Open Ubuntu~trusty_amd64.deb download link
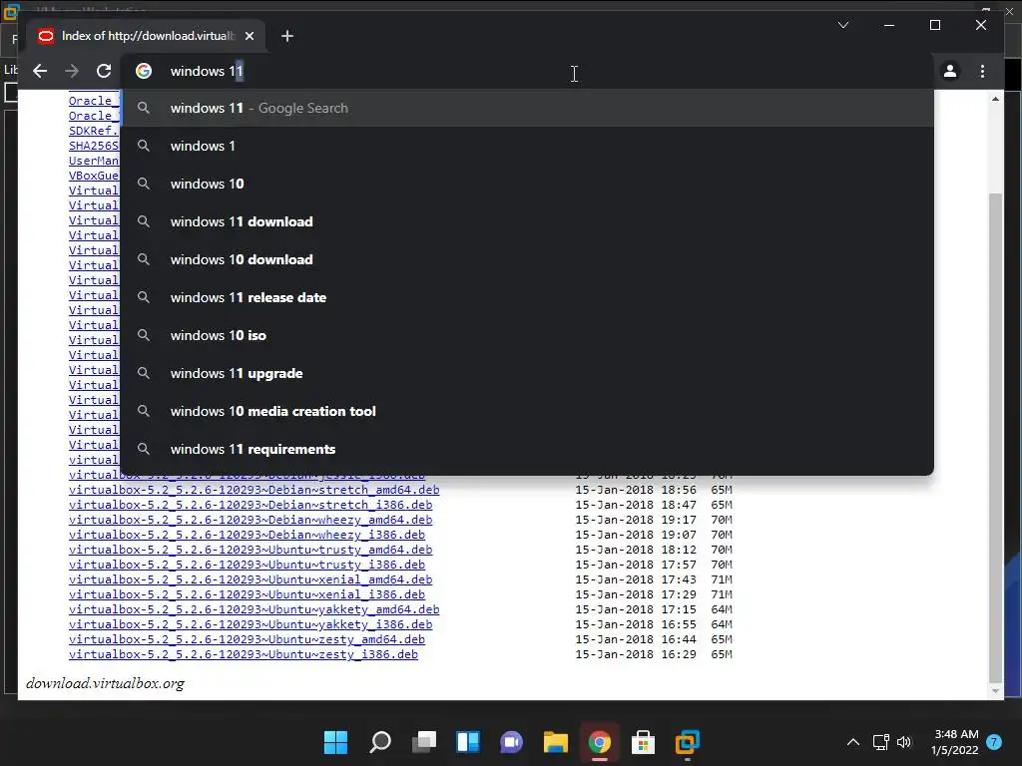Viewport: 1022px width, 766px height. click(x=251, y=550)
